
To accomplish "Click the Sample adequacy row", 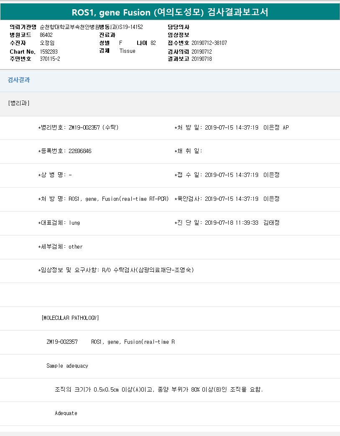I will click(x=67, y=366).
